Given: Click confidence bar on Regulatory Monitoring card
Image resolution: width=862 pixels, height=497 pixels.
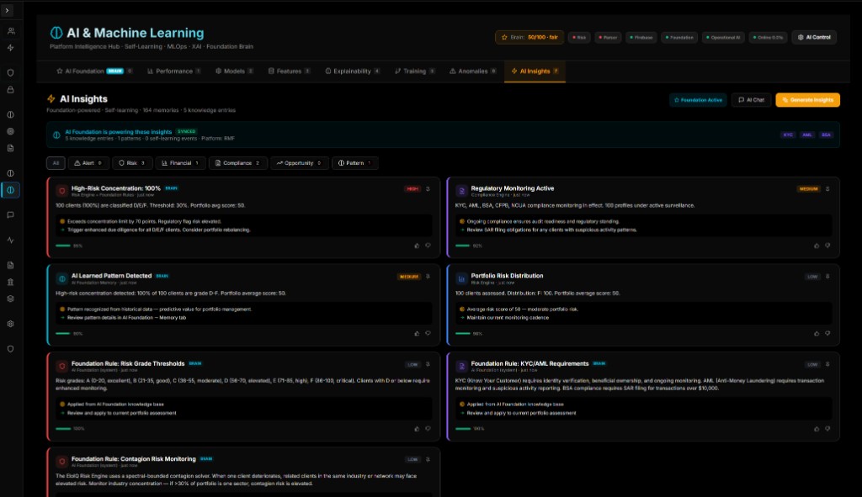Looking at the screenshot, I should click(462, 246).
